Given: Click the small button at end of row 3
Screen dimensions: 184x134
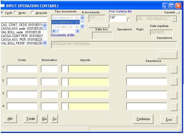Looking at the screenshot, I should pyautogui.click(x=174, y=95).
